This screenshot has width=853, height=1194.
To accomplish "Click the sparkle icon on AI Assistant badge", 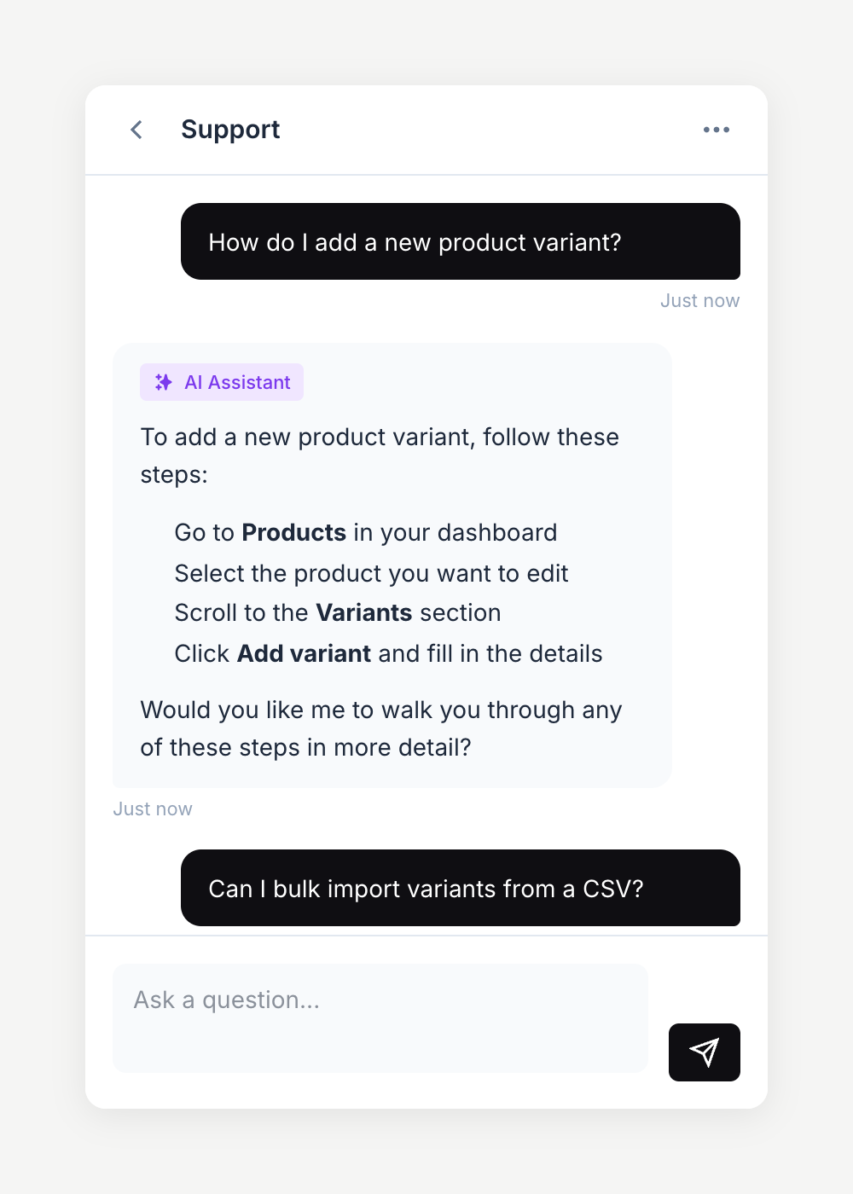I will [x=162, y=382].
